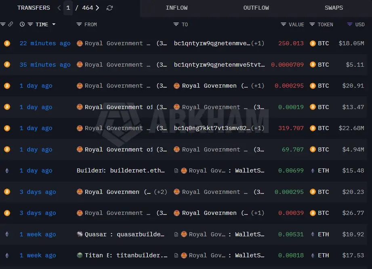Open 1 week ago link for Quasar transfer
Image resolution: width=372 pixels, height=269 pixels.
(38, 234)
